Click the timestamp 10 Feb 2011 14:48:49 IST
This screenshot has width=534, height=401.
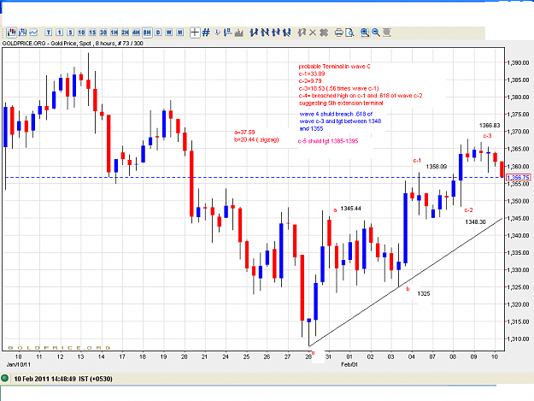[63, 379]
